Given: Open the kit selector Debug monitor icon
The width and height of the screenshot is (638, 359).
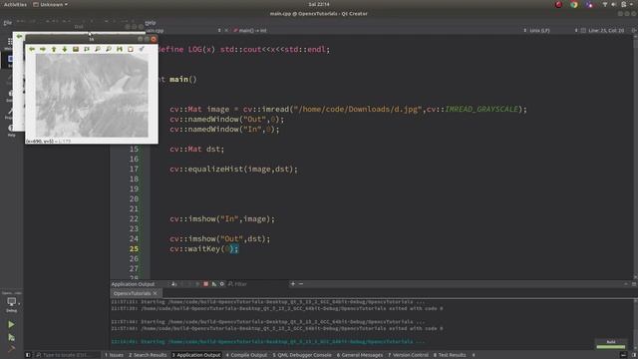Looking at the screenshot, I should click(x=11, y=303).
